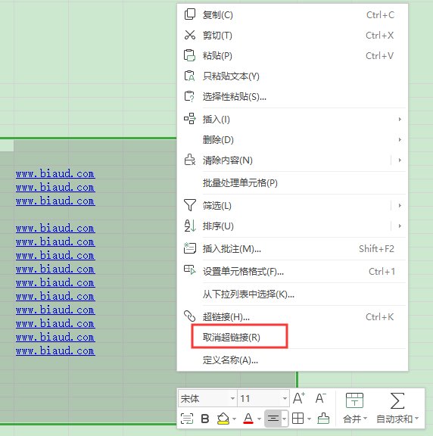
Task: Select 批量处理单元格(P) batch process cells
Action: [292, 182]
